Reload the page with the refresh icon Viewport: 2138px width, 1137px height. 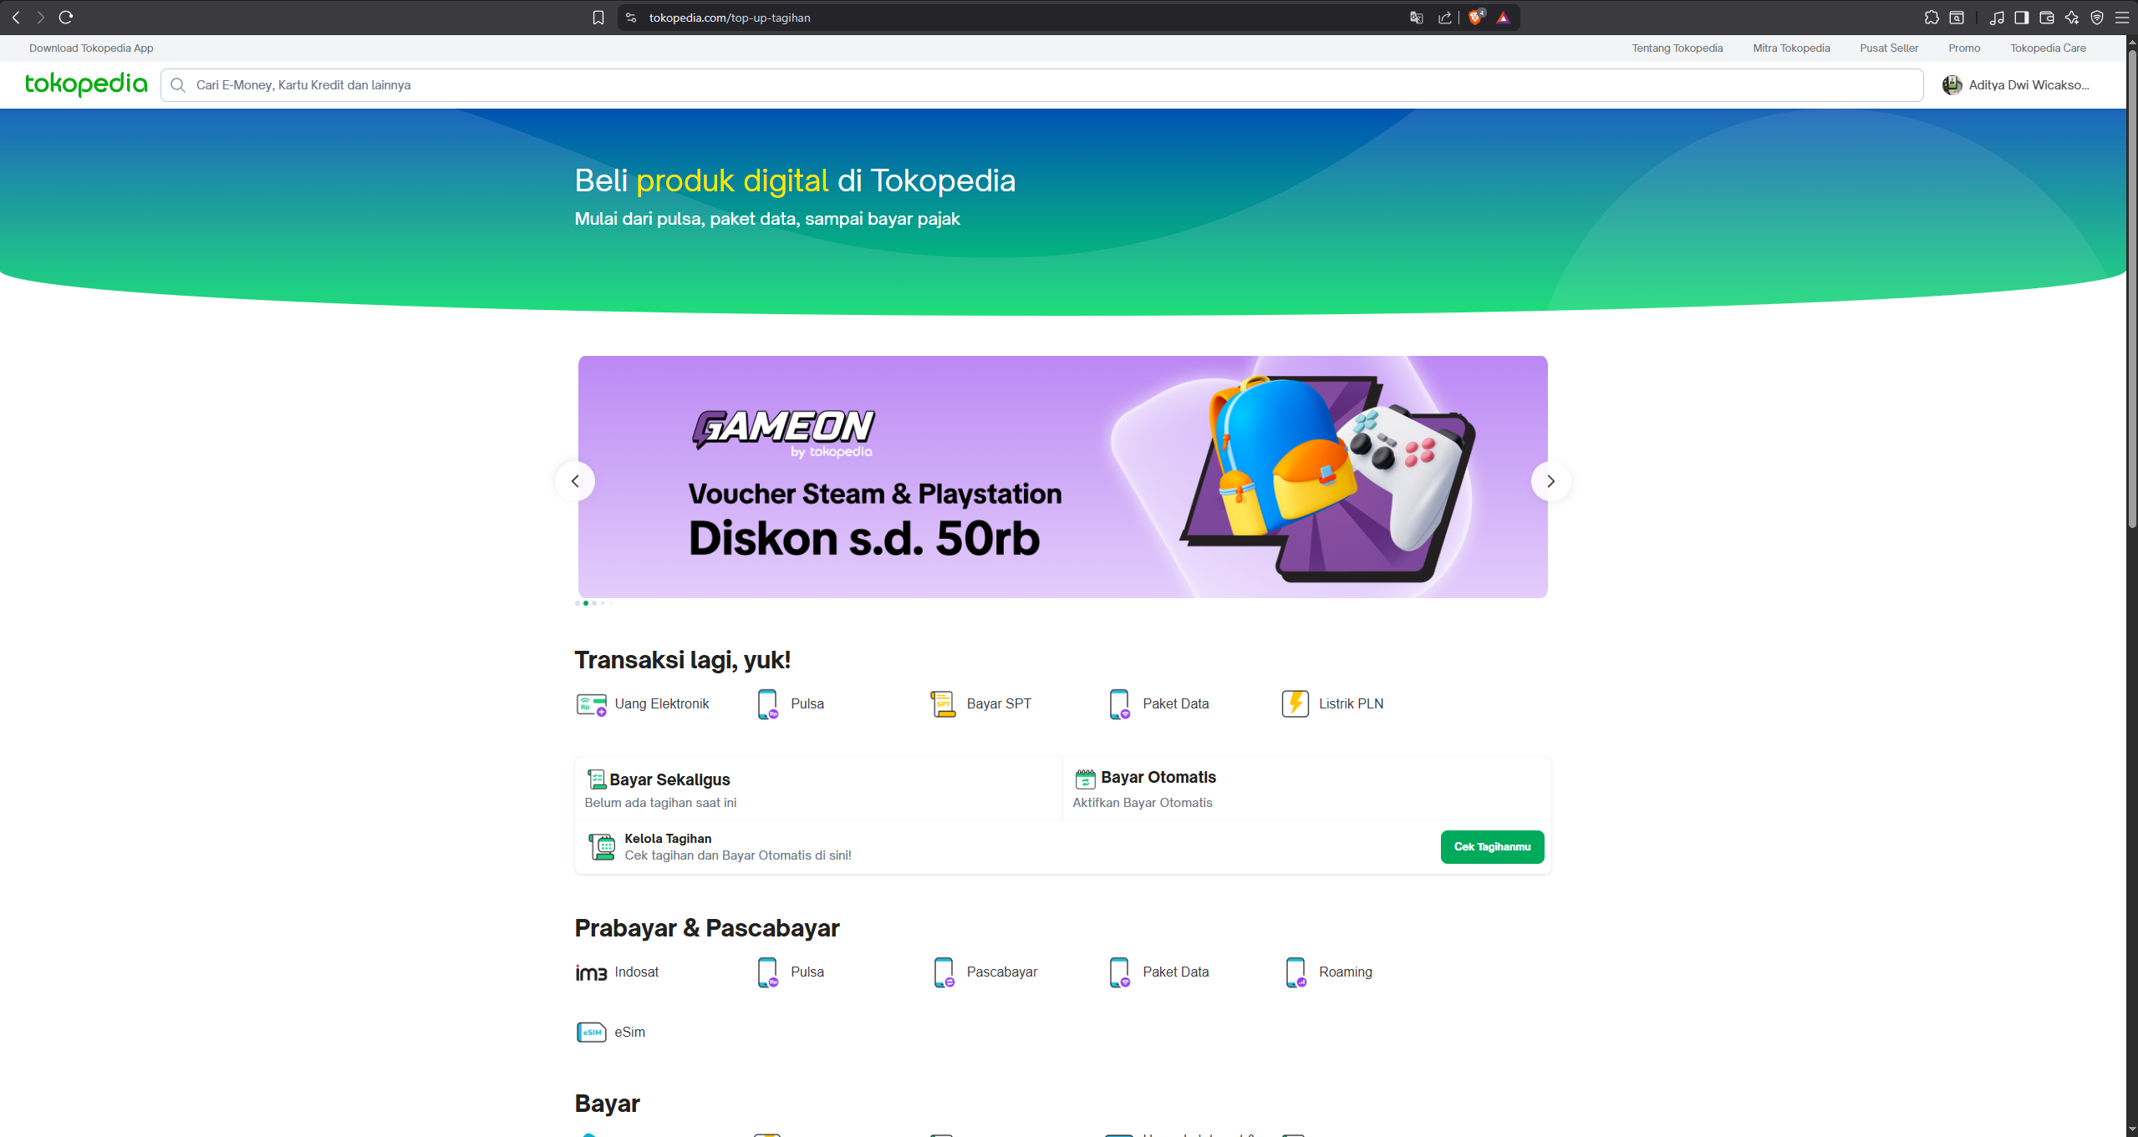tap(66, 17)
